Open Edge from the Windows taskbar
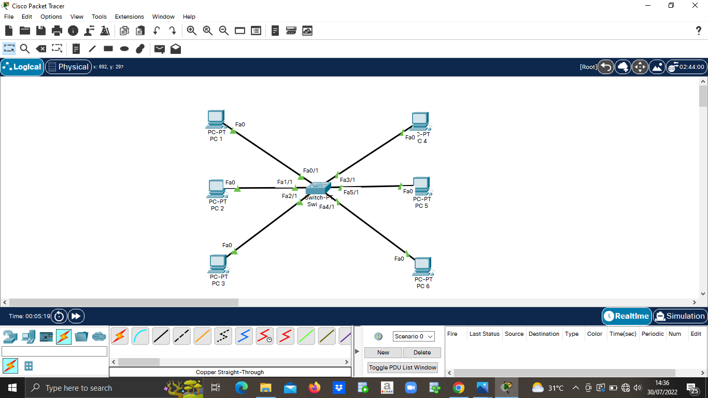Screen dimensions: 708x398 click(x=242, y=388)
